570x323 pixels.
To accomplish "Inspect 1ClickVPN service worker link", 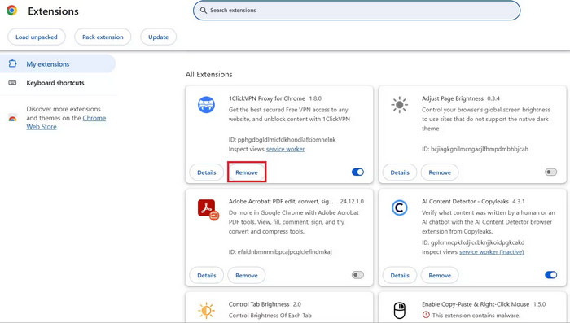I will (285, 149).
